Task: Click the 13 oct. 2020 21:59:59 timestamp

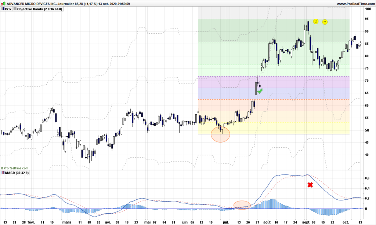Action: pos(114,4)
